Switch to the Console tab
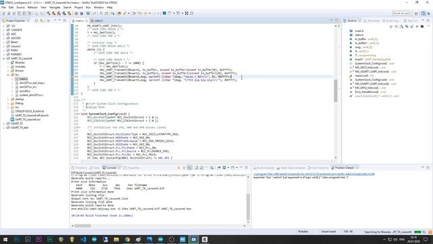The width and height of the screenshot is (433, 244). tap(111, 167)
